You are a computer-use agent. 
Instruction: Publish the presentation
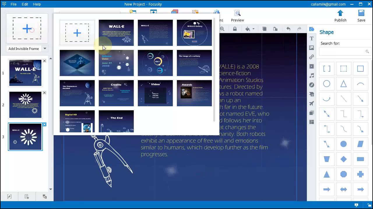[x=340, y=16]
